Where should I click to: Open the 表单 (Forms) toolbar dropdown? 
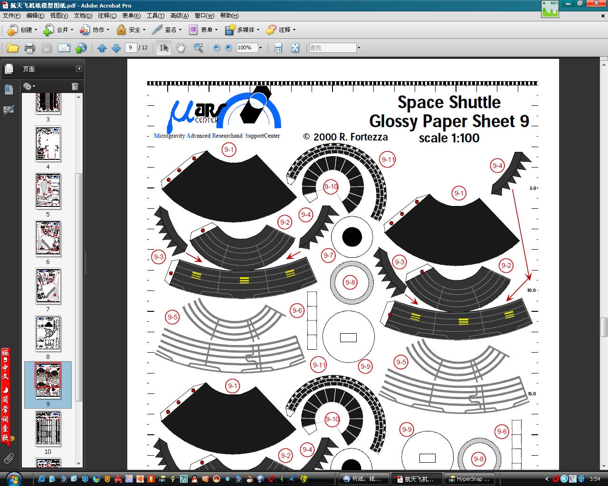203,30
